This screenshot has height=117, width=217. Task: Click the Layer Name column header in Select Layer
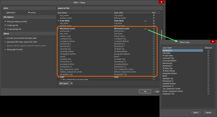pos(183,48)
